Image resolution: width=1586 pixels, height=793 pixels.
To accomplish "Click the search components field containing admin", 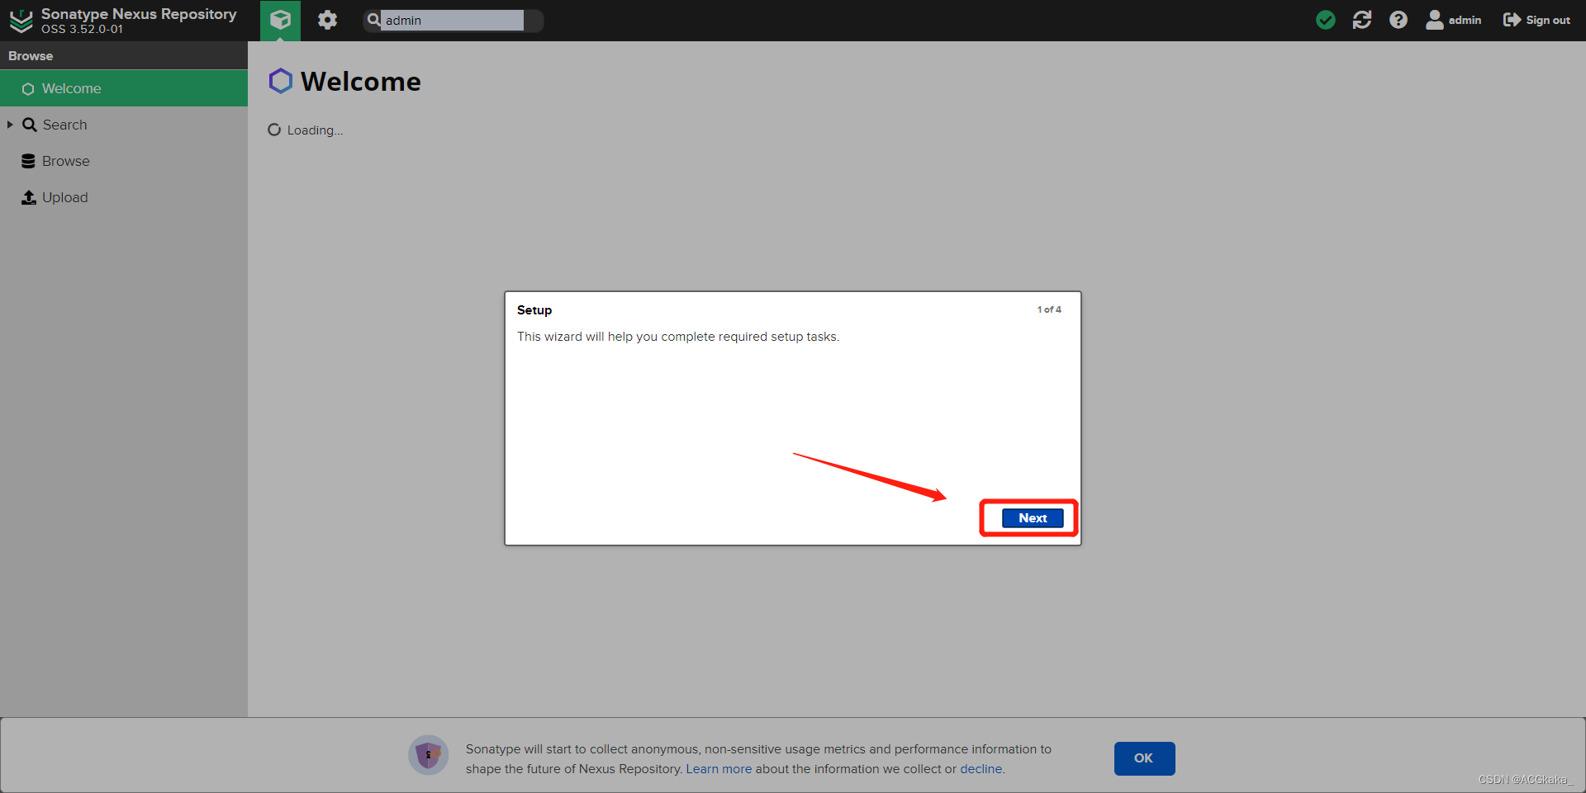I will pyautogui.click(x=452, y=20).
